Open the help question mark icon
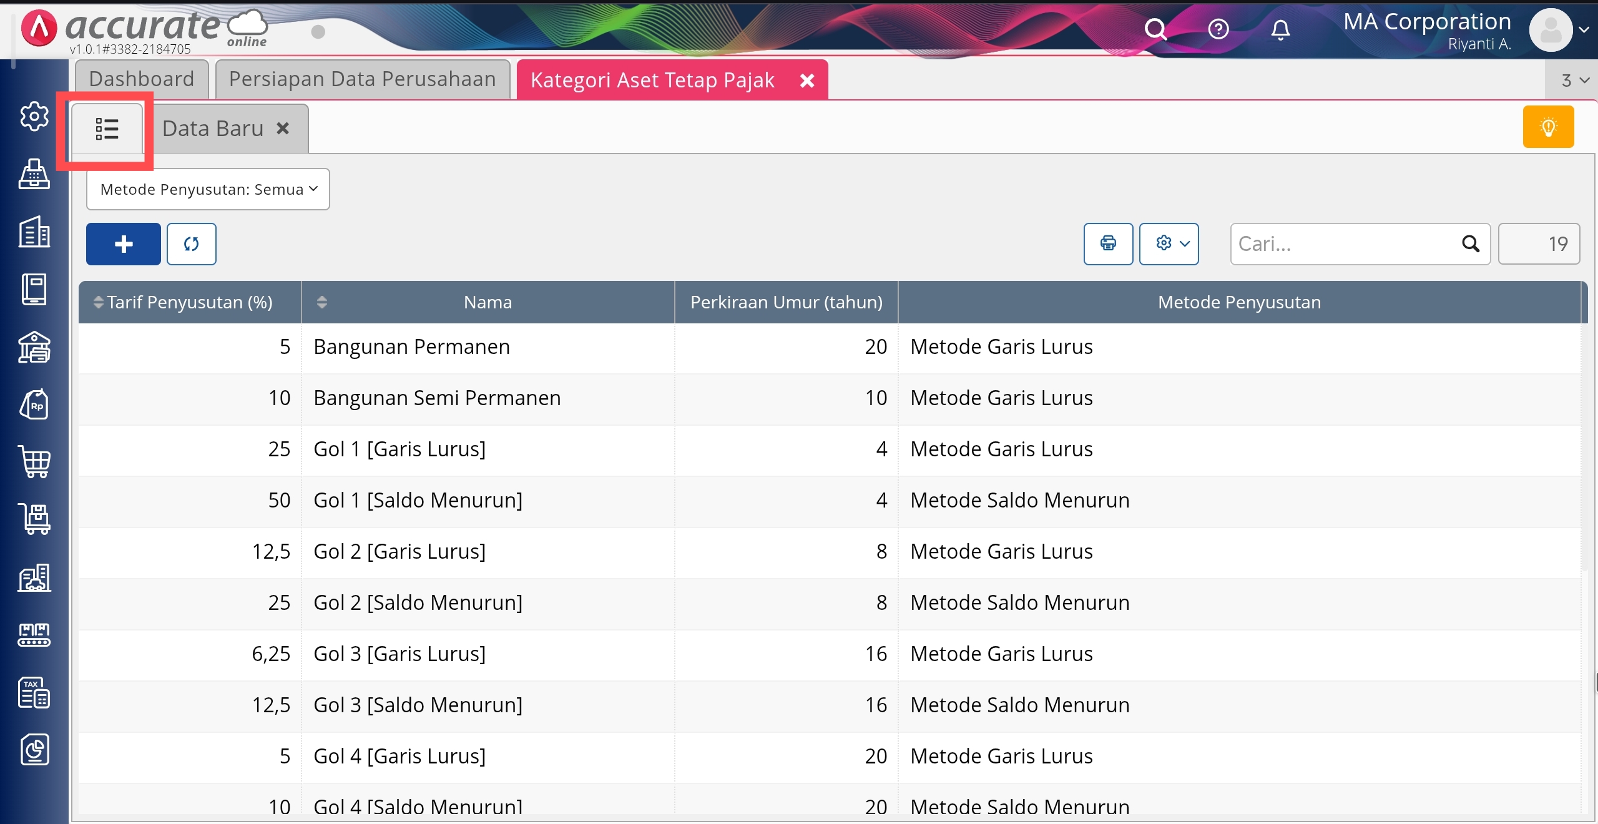This screenshot has width=1598, height=824. coord(1218,29)
